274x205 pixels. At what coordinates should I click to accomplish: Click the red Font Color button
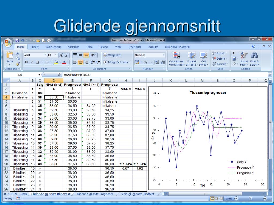click(64, 62)
